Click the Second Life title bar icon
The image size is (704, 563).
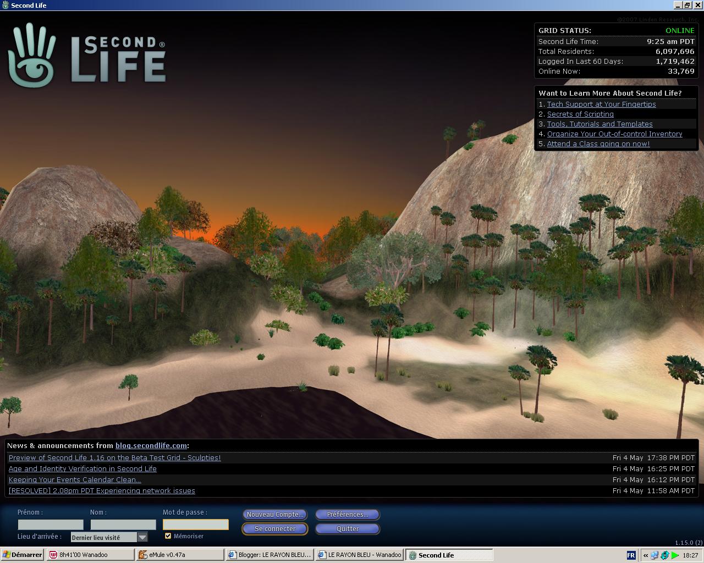(x=5, y=5)
